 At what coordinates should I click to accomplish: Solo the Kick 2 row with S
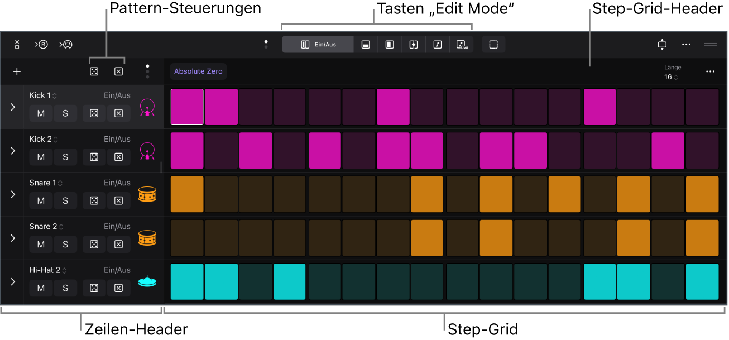(65, 157)
